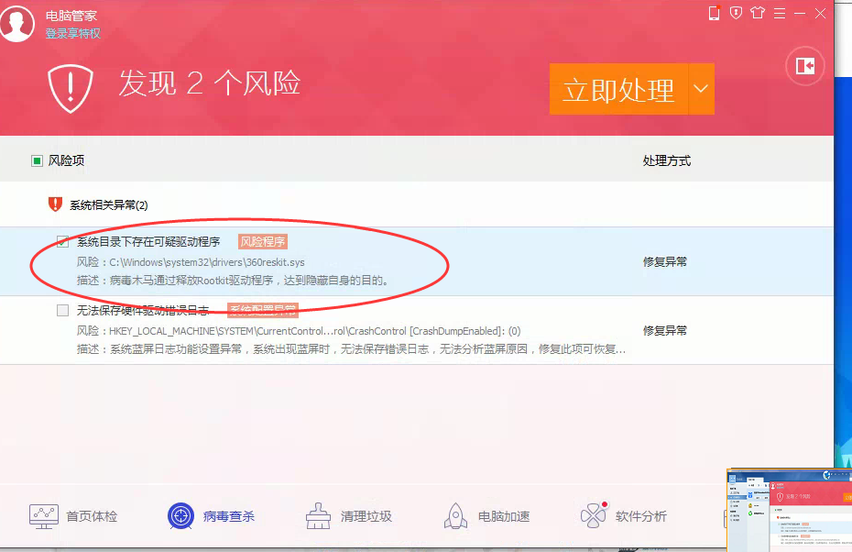Viewport: 852px width, 552px height.
Task: Uncheck the 系统目录下存在可疑驱动程序 checkbox
Action: [63, 242]
